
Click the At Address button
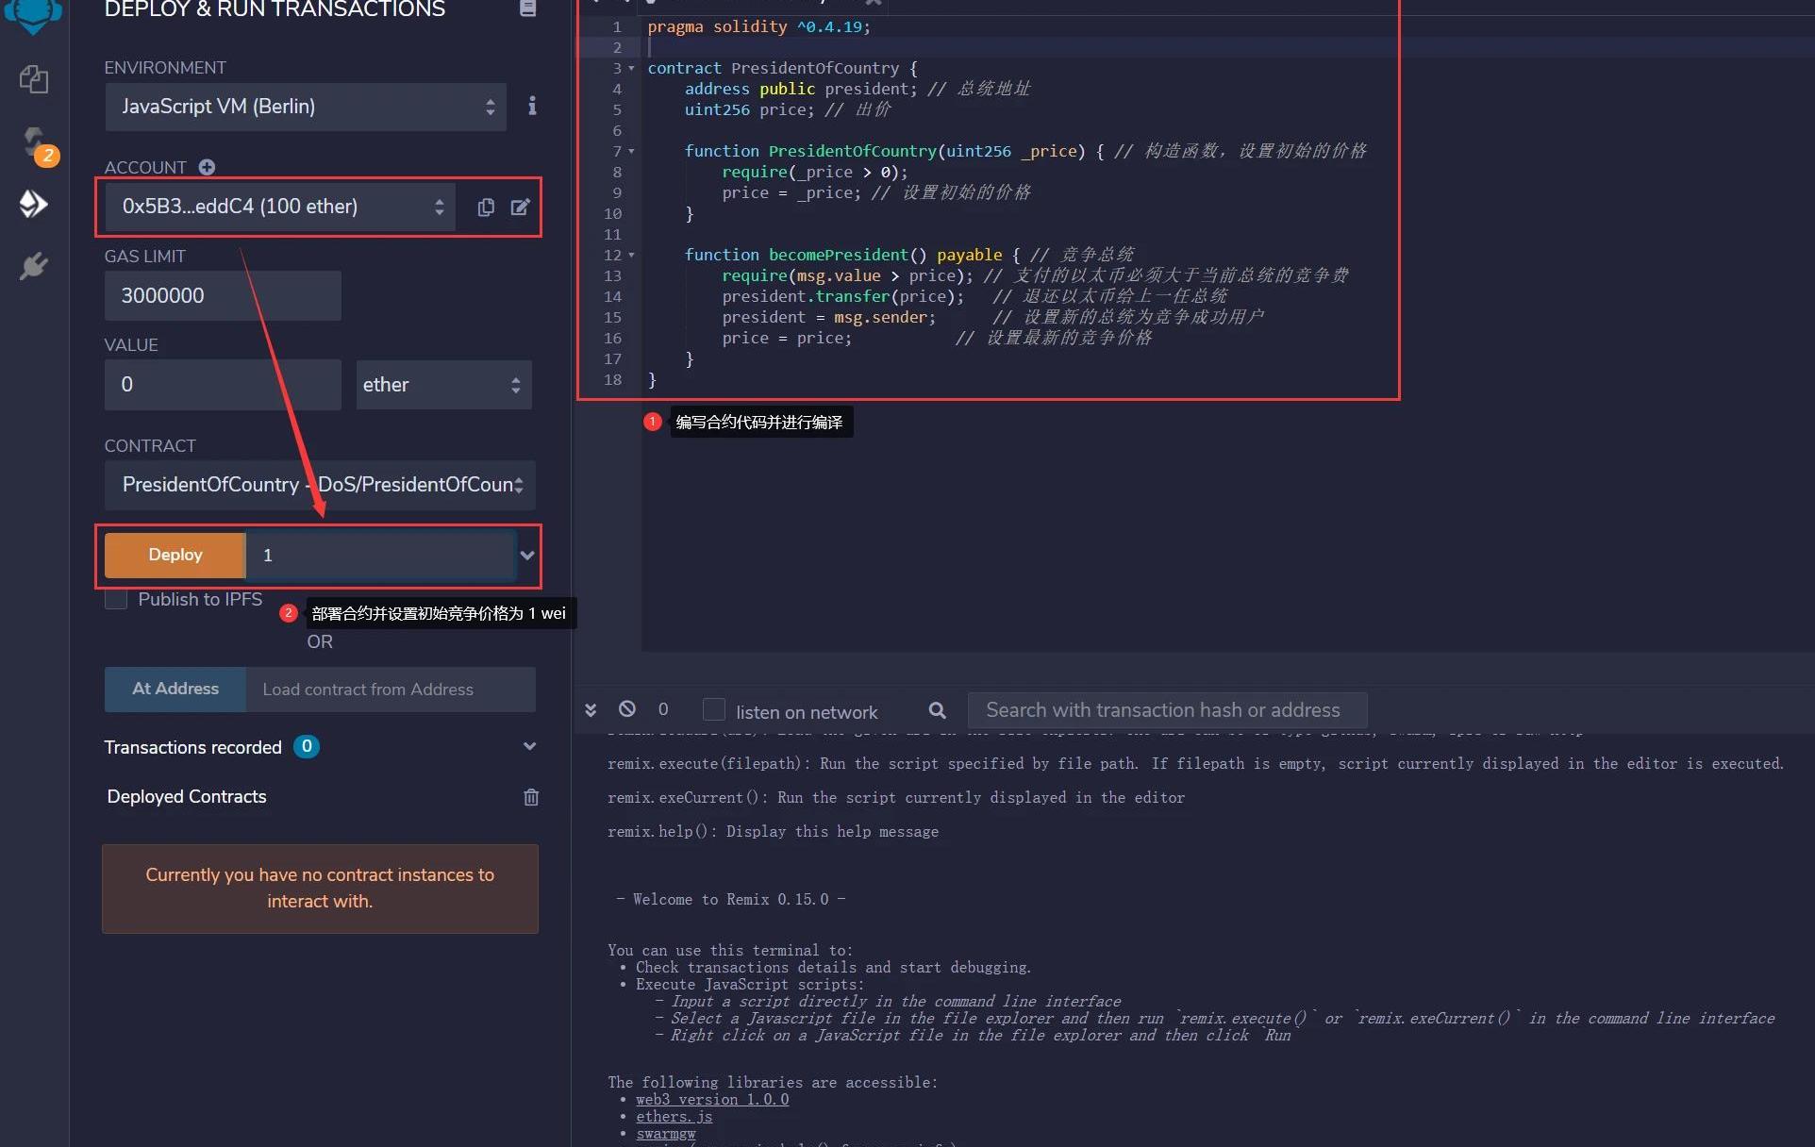click(175, 689)
